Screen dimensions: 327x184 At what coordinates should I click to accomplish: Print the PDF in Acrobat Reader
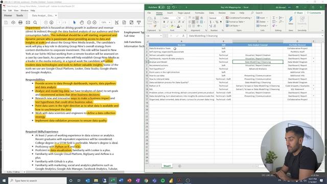(x=20, y=22)
